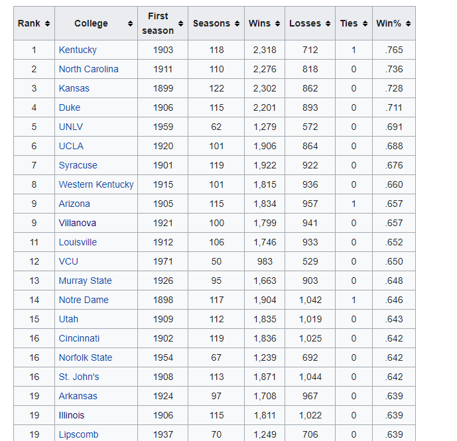Select Syracuse first season 1901
The height and width of the screenshot is (441, 457).
[163, 165]
